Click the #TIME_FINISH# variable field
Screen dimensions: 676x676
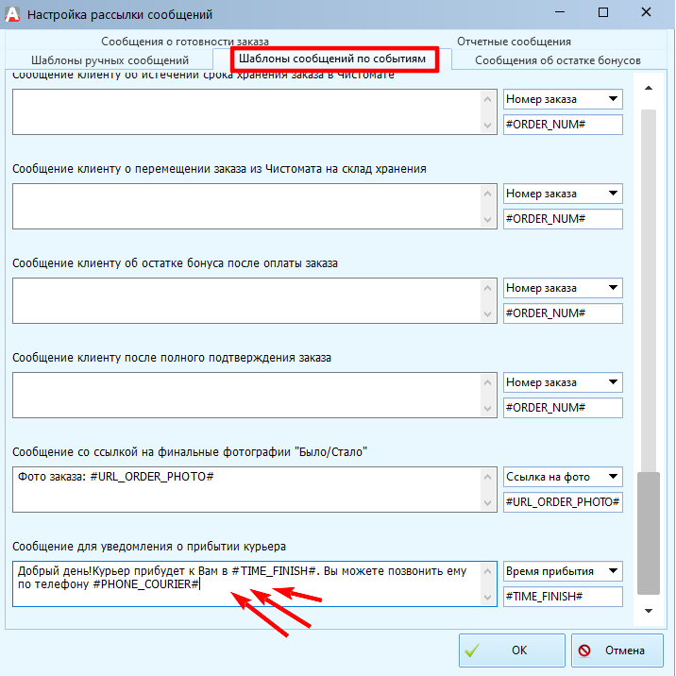(563, 597)
